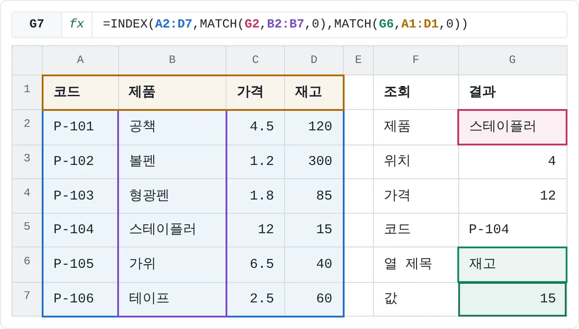Click the price cell showing 4.5

click(255, 127)
